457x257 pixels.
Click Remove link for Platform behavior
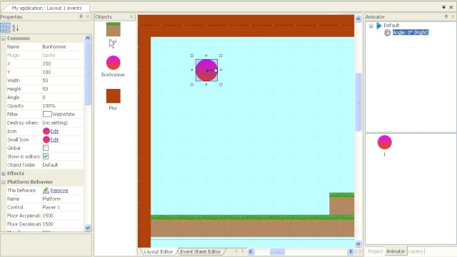point(59,190)
